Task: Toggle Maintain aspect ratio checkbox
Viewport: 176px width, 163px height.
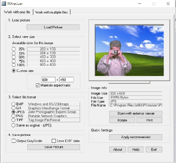Action: pyautogui.click(x=38, y=85)
